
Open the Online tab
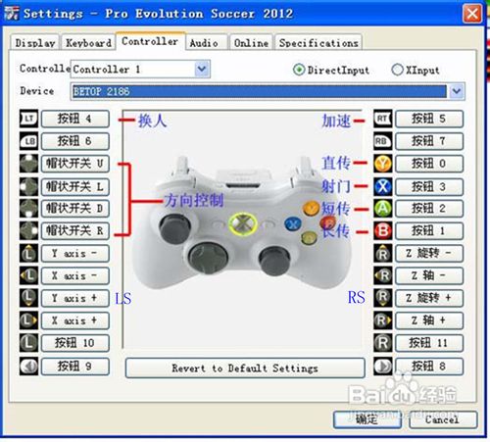[x=251, y=43]
